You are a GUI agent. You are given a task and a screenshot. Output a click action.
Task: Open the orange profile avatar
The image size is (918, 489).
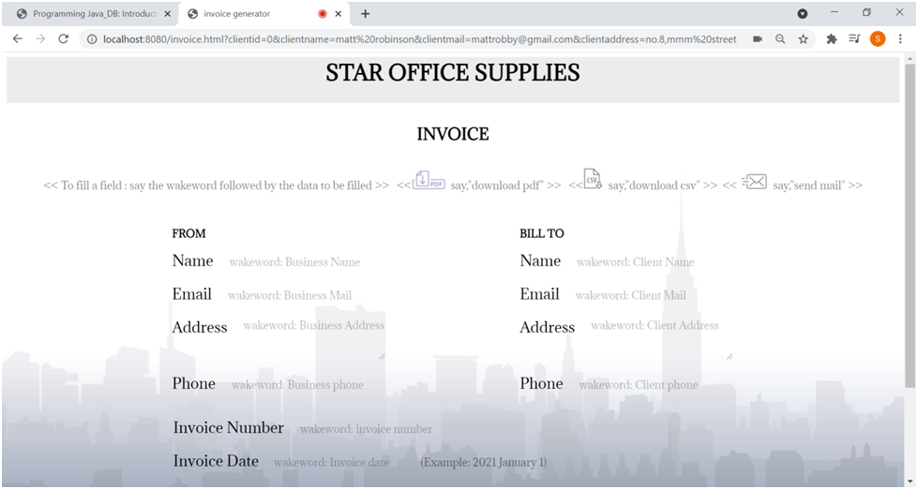click(878, 39)
